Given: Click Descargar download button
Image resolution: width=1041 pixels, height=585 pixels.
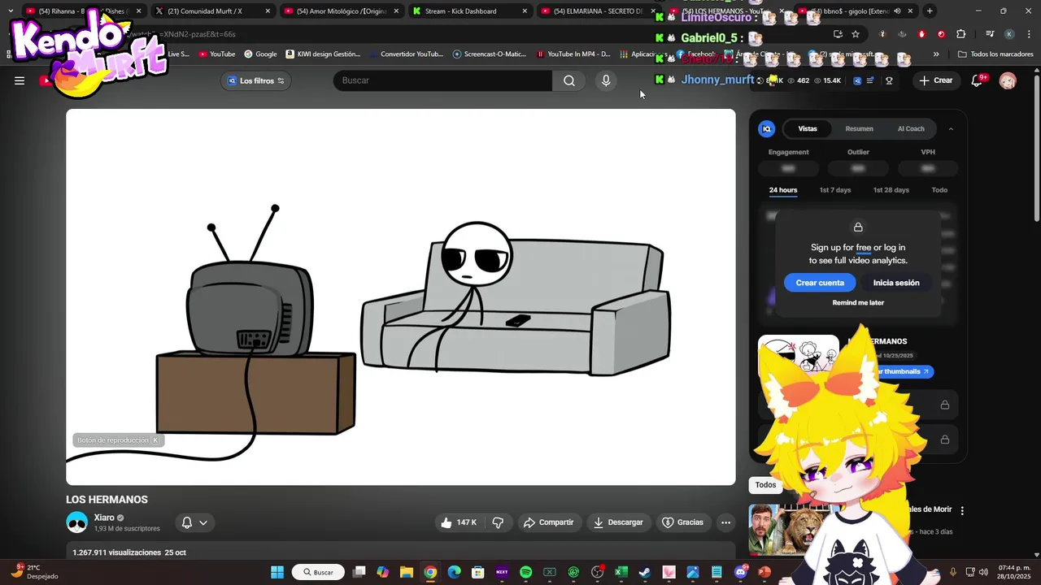Looking at the screenshot, I should pyautogui.click(x=618, y=522).
